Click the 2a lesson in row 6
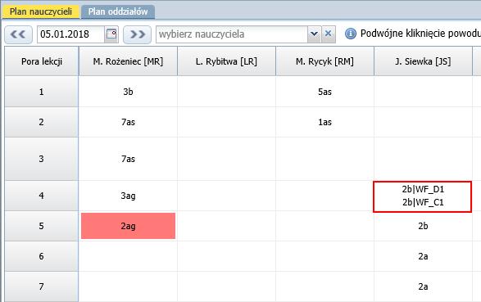The width and height of the screenshot is (481, 302). (x=423, y=256)
